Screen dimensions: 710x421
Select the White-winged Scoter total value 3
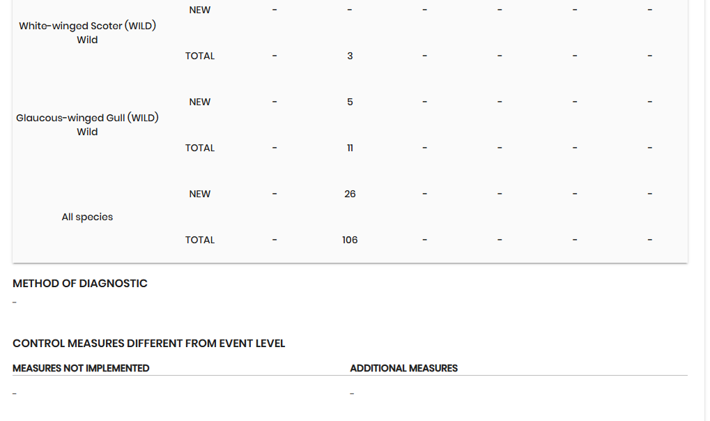(x=350, y=56)
